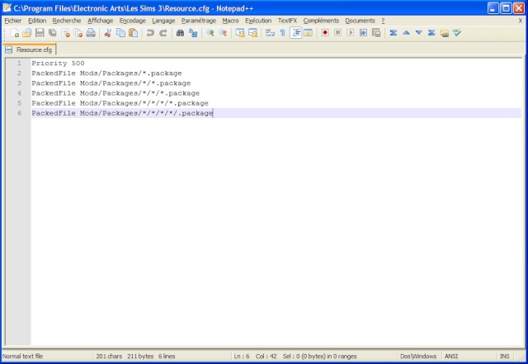This screenshot has width=528, height=364.
Task: Click the Stop macro recording icon
Action: (x=337, y=33)
